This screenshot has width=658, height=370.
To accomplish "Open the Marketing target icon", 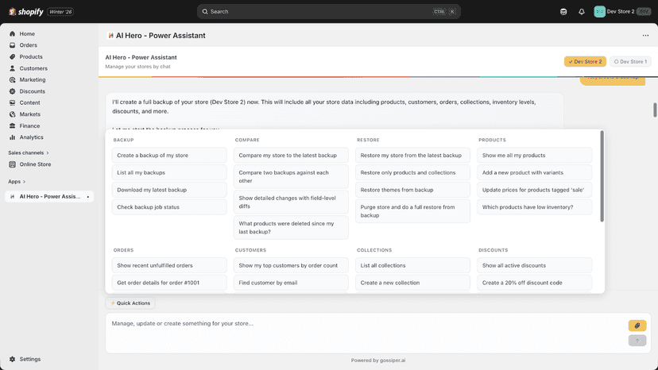I will (12, 79).
